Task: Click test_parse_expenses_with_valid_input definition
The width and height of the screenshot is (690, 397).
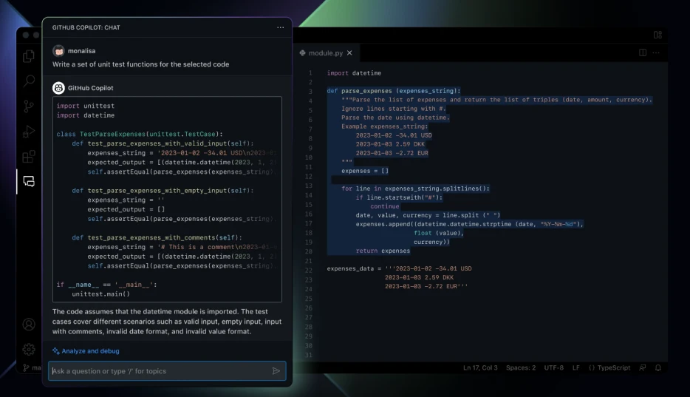Action: click(x=163, y=143)
